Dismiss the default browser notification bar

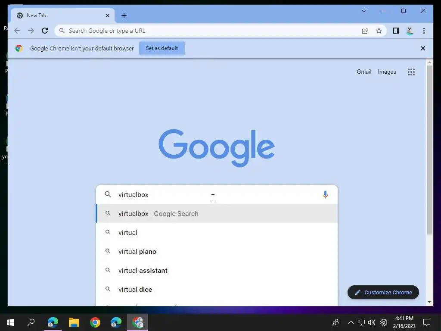pyautogui.click(x=423, y=48)
